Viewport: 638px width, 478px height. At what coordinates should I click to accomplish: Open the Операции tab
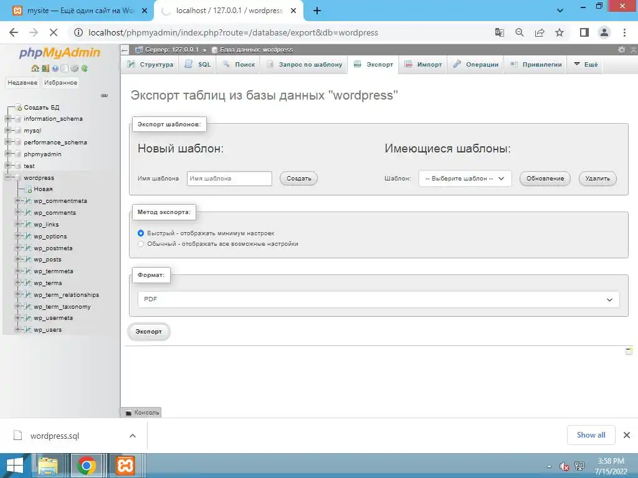(475, 64)
